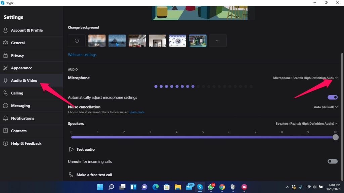Click the Skype icon in the taskbar

coord(200,187)
